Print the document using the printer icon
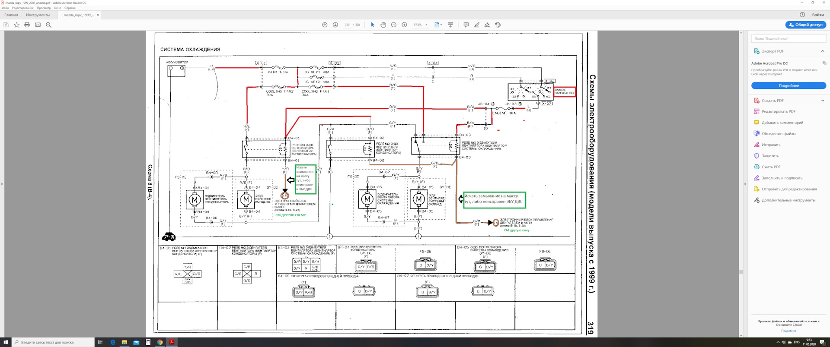Image resolution: width=830 pixels, height=347 pixels. tap(27, 25)
